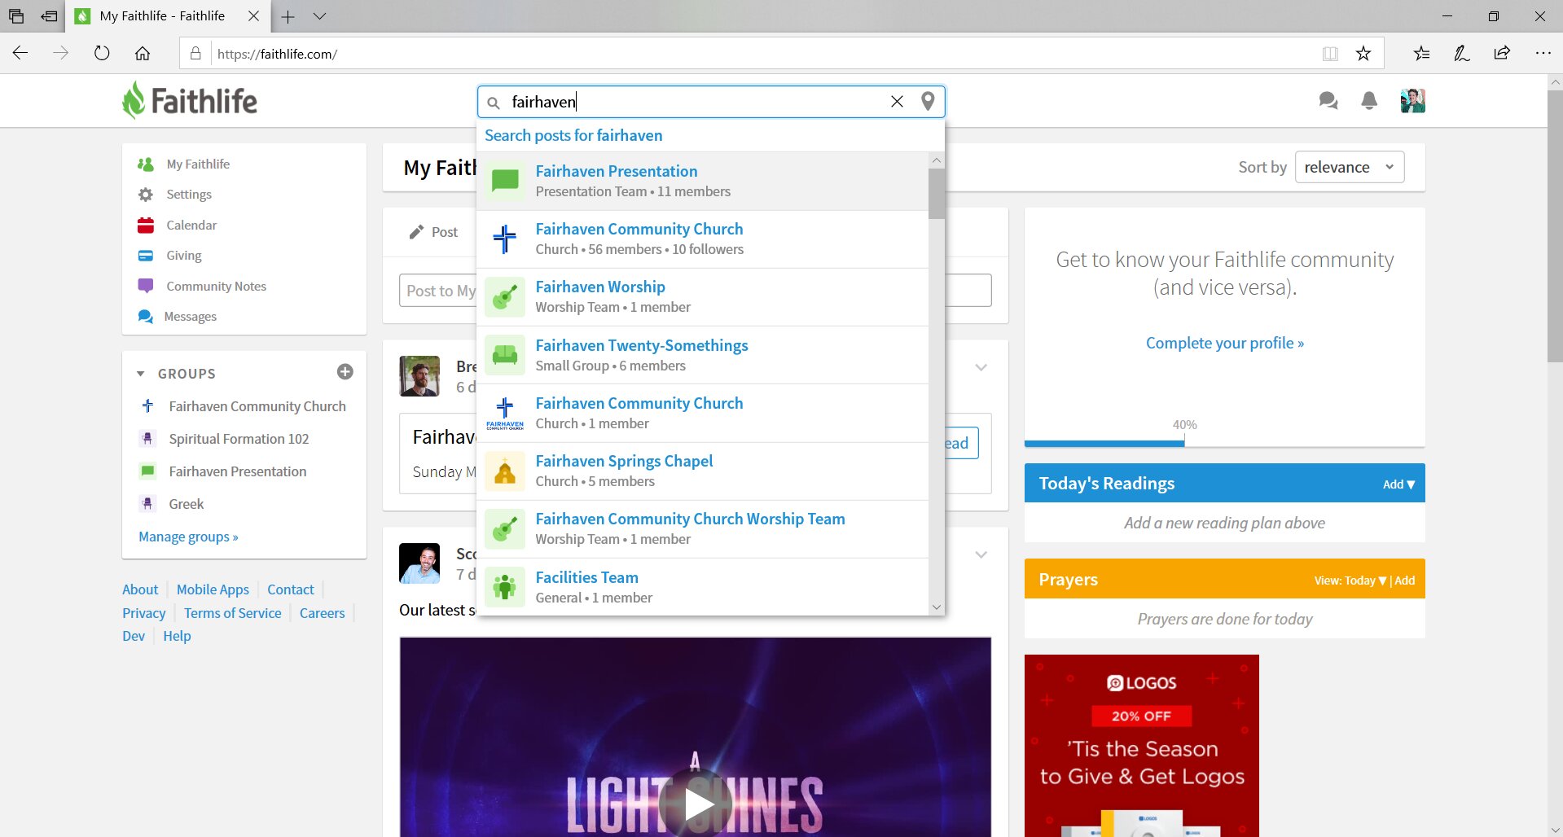Open Privacy link
The width and height of the screenshot is (1563, 837).
click(x=143, y=613)
